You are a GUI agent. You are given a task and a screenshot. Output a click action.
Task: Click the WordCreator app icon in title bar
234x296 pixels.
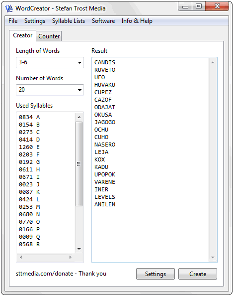tap(9, 8)
